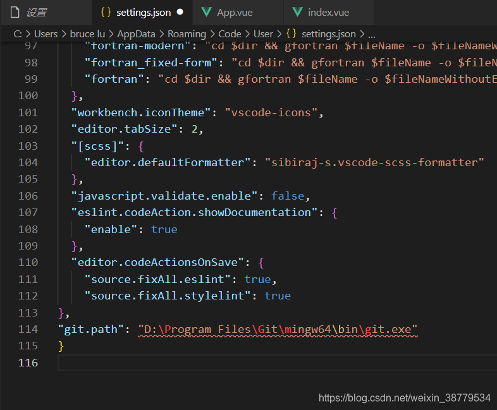This screenshot has height=410, width=497.
Task: Click line number 107 in the gutter
Action: tap(28, 212)
